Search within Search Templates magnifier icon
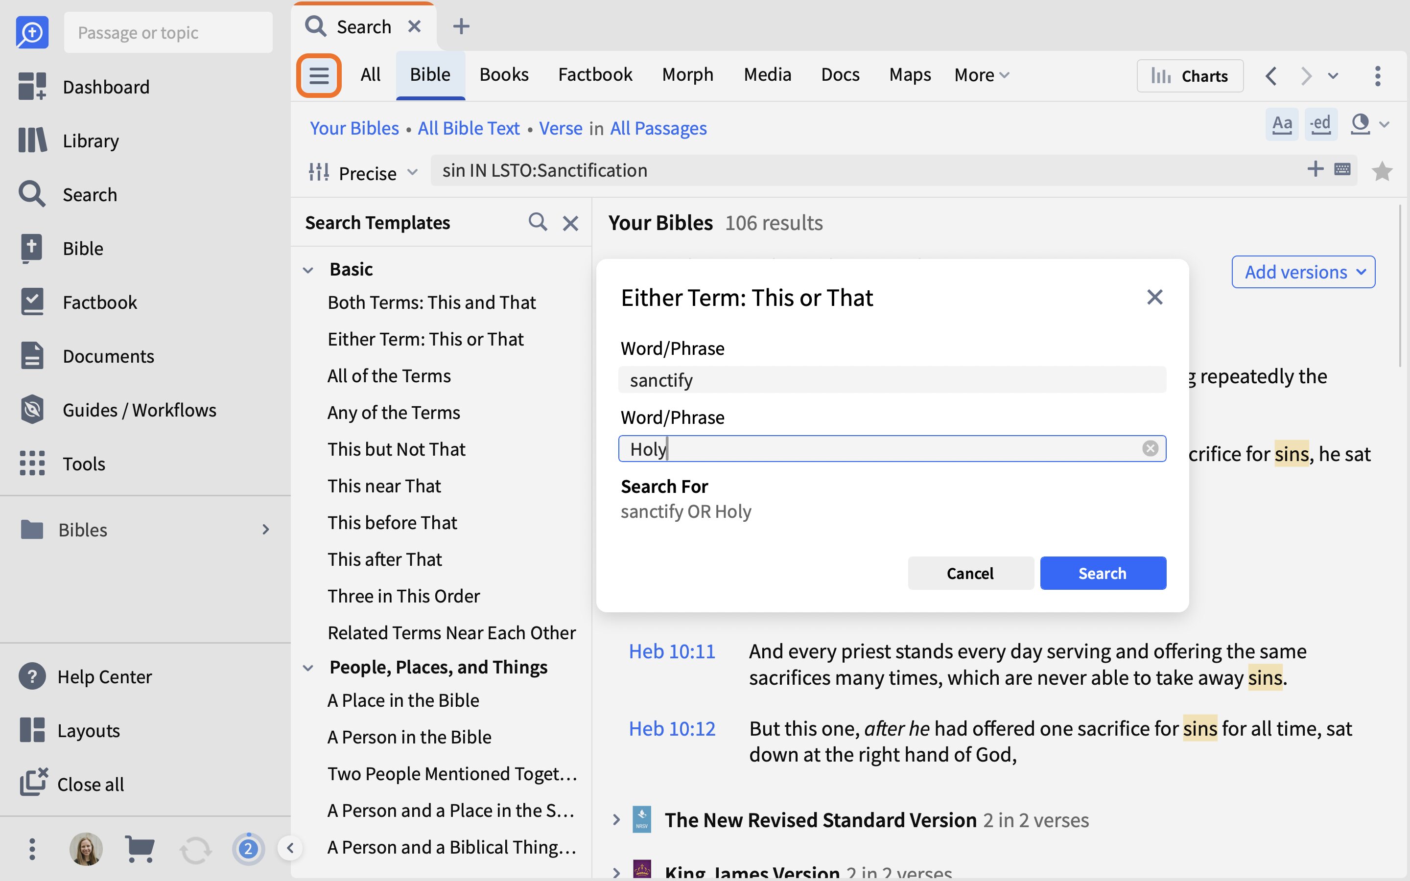This screenshot has height=881, width=1410. coord(538,222)
